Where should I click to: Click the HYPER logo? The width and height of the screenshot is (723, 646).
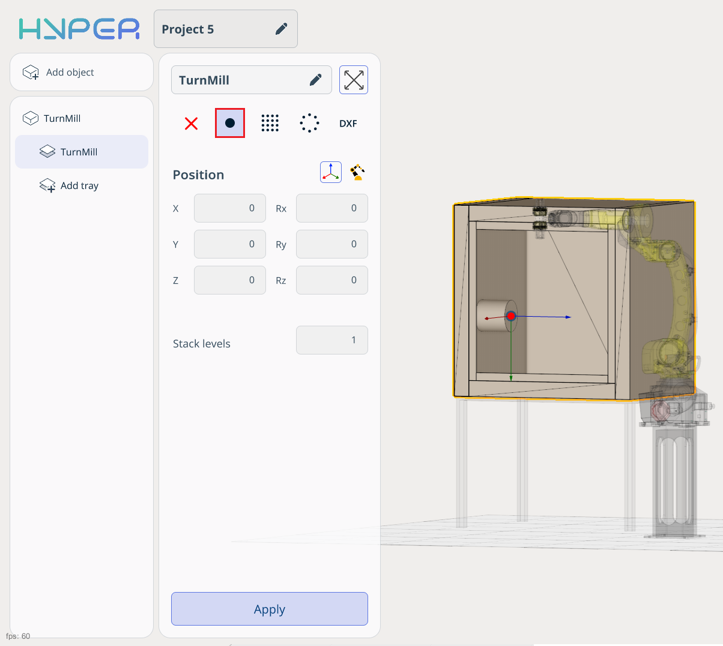[79, 29]
